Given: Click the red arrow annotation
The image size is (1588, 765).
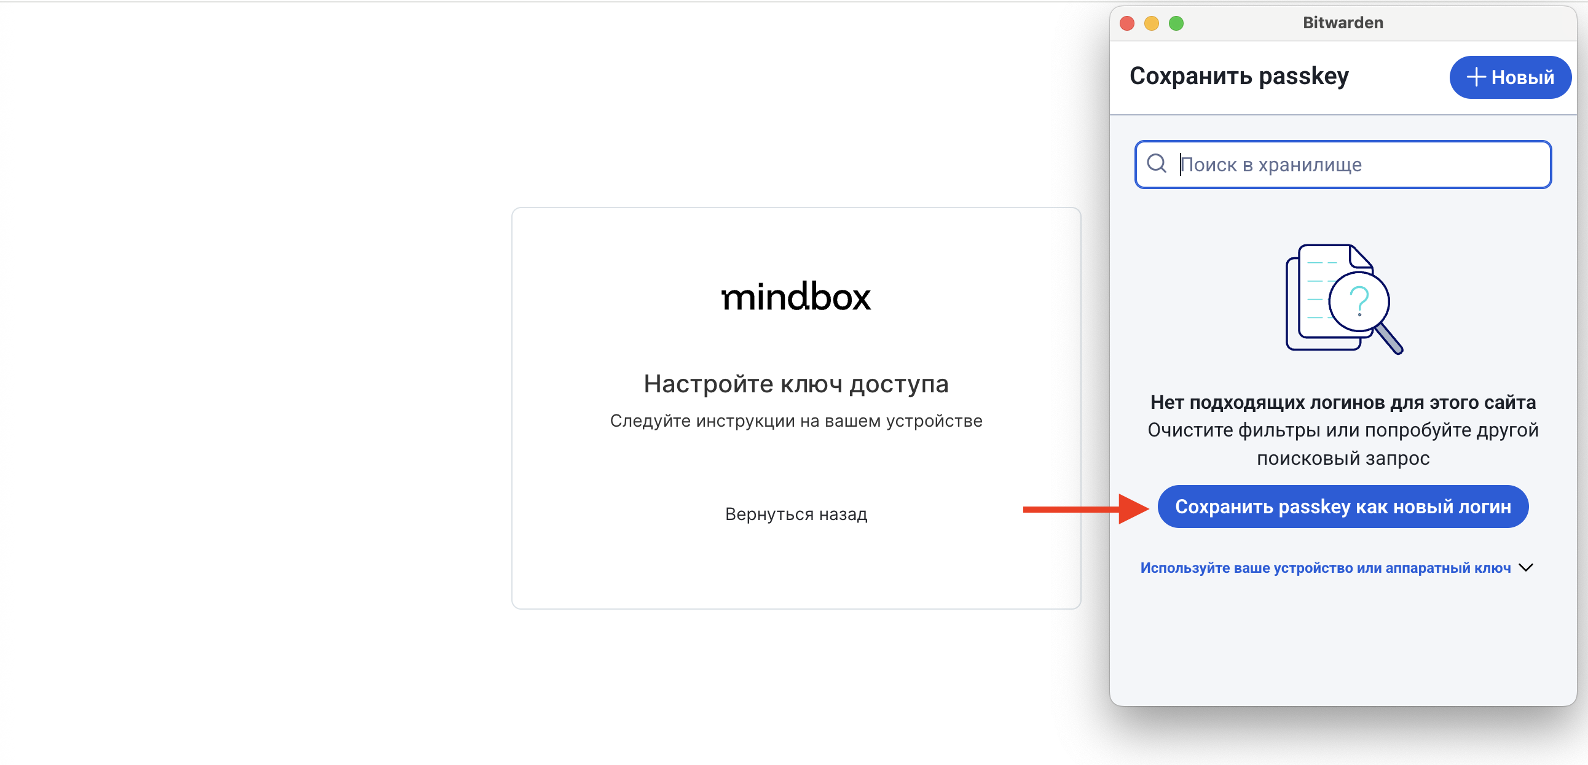Looking at the screenshot, I should click(x=1085, y=509).
